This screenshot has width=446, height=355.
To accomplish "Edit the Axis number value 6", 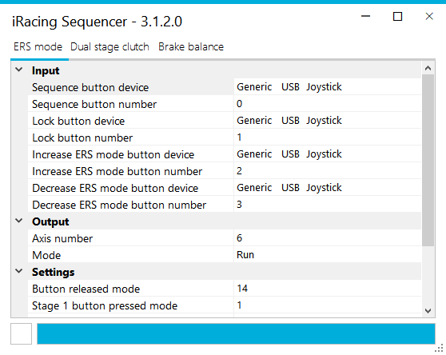I will coord(328,237).
